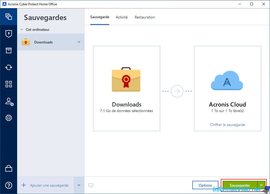Click the Downloads briefcase icon in list
The height and width of the screenshot is (194, 270).
click(26, 42)
